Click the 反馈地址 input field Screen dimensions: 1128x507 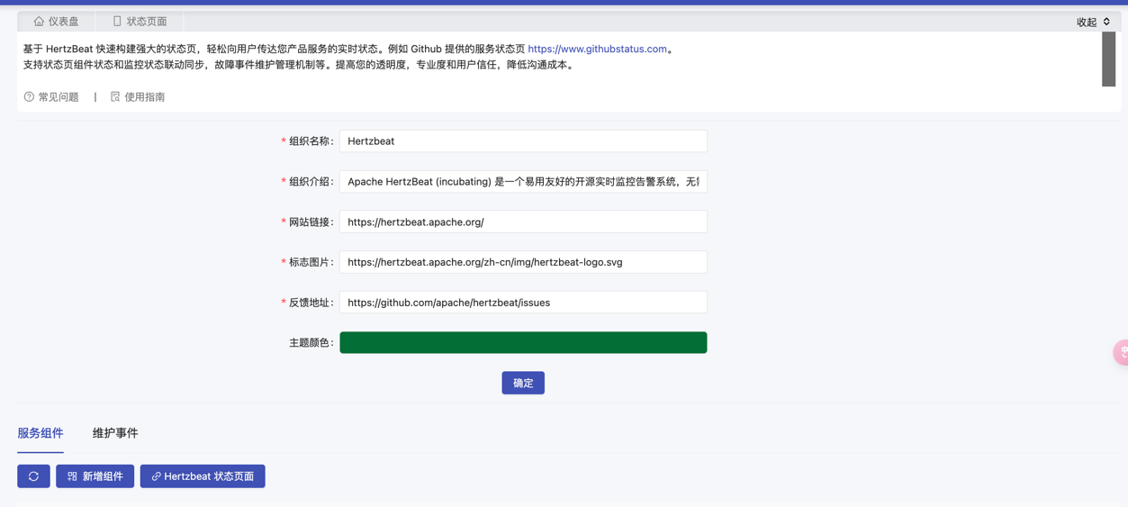click(523, 303)
